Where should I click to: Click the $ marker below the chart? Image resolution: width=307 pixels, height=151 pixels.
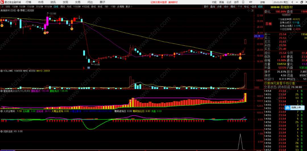(x=84, y=68)
